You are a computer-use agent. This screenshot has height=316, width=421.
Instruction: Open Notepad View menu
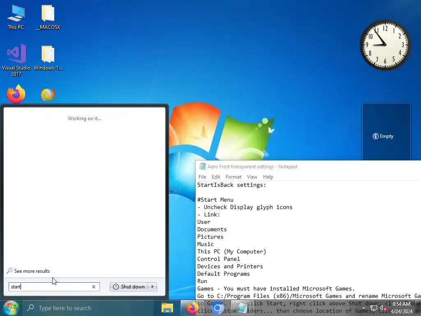252,177
